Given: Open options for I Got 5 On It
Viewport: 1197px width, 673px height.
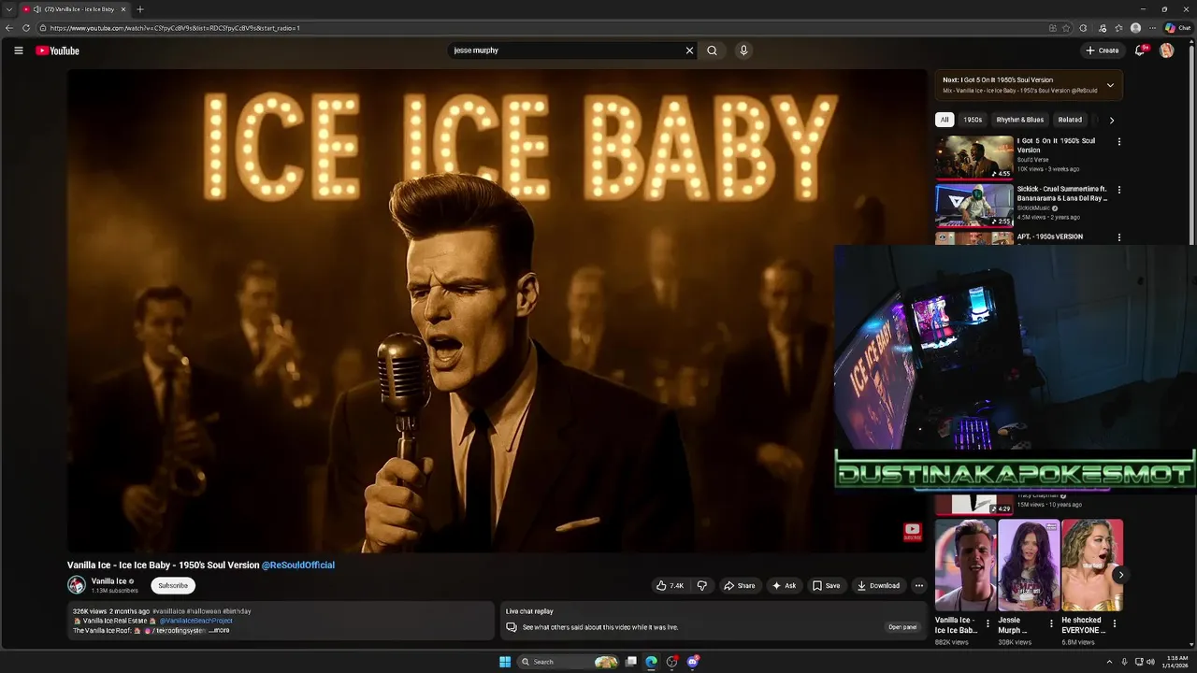Looking at the screenshot, I should pyautogui.click(x=1118, y=142).
